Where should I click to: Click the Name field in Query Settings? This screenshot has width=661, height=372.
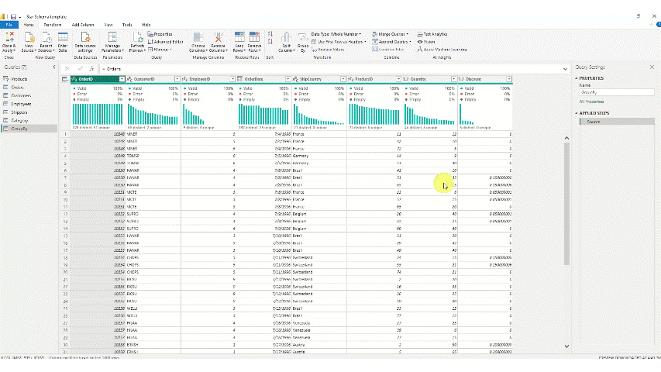pos(617,92)
